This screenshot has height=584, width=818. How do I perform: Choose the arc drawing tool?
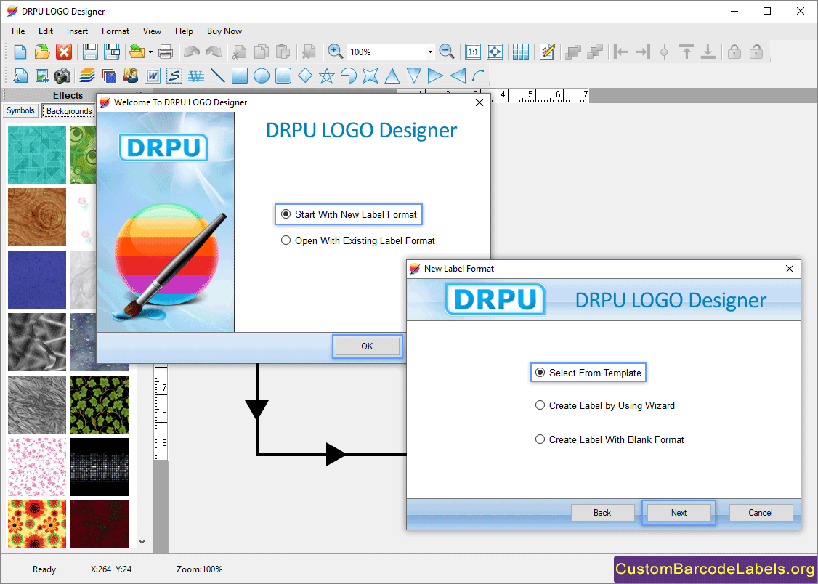pyautogui.click(x=478, y=76)
